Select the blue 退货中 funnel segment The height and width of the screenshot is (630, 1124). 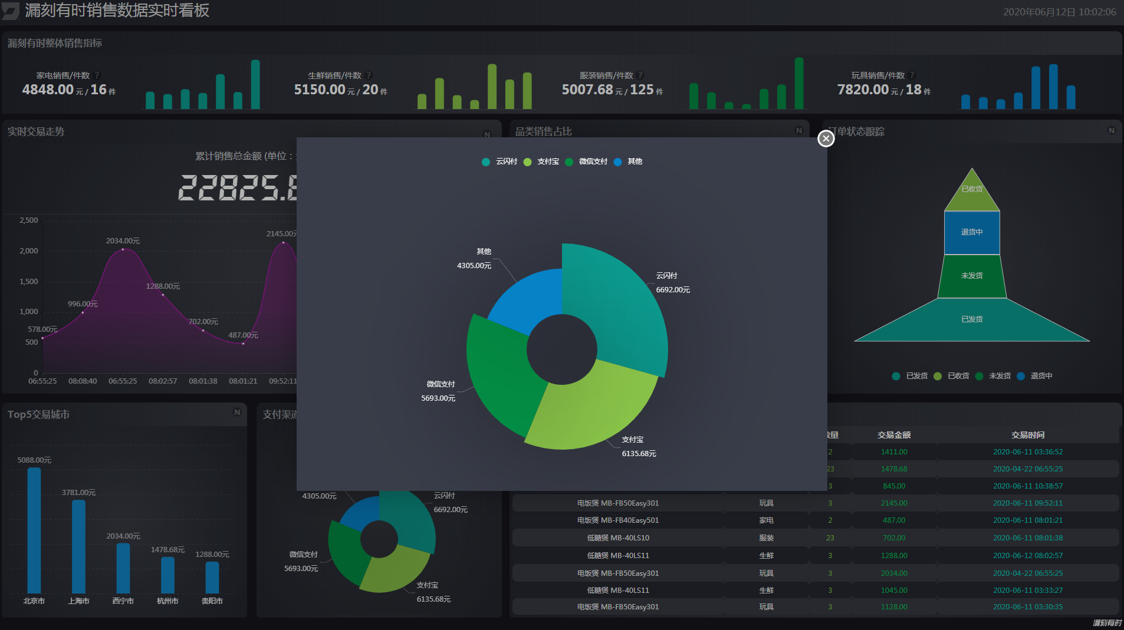pyautogui.click(x=972, y=232)
